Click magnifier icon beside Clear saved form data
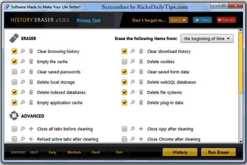 pos(133,72)
